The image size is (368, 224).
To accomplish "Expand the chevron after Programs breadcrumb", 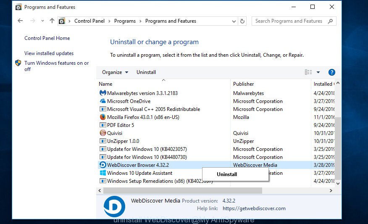I will (140, 21).
